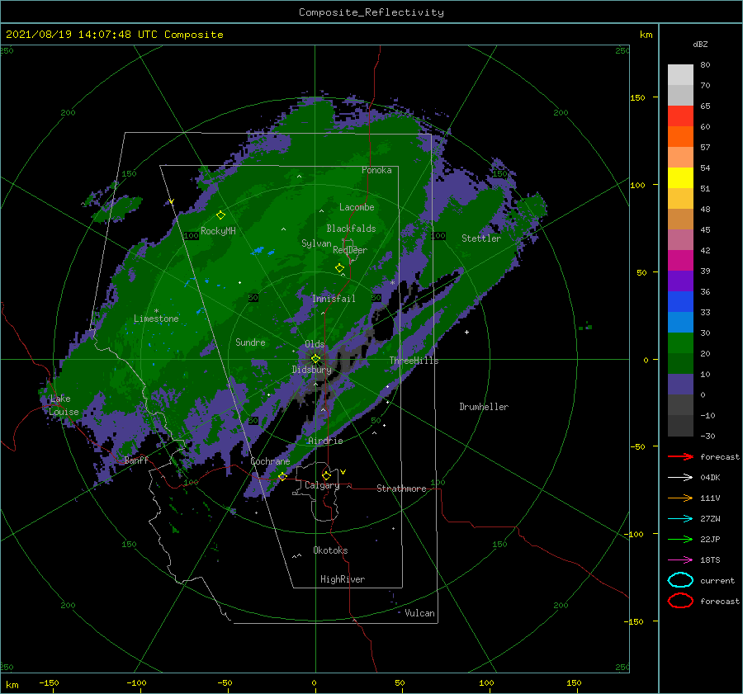Click the yellow diamond marker below Cochrane
Viewport: 743px width, 694px height.
tap(282, 476)
